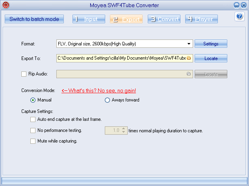Switch to the 4 Player tab
The height and width of the screenshot is (186, 249).
click(x=201, y=19)
